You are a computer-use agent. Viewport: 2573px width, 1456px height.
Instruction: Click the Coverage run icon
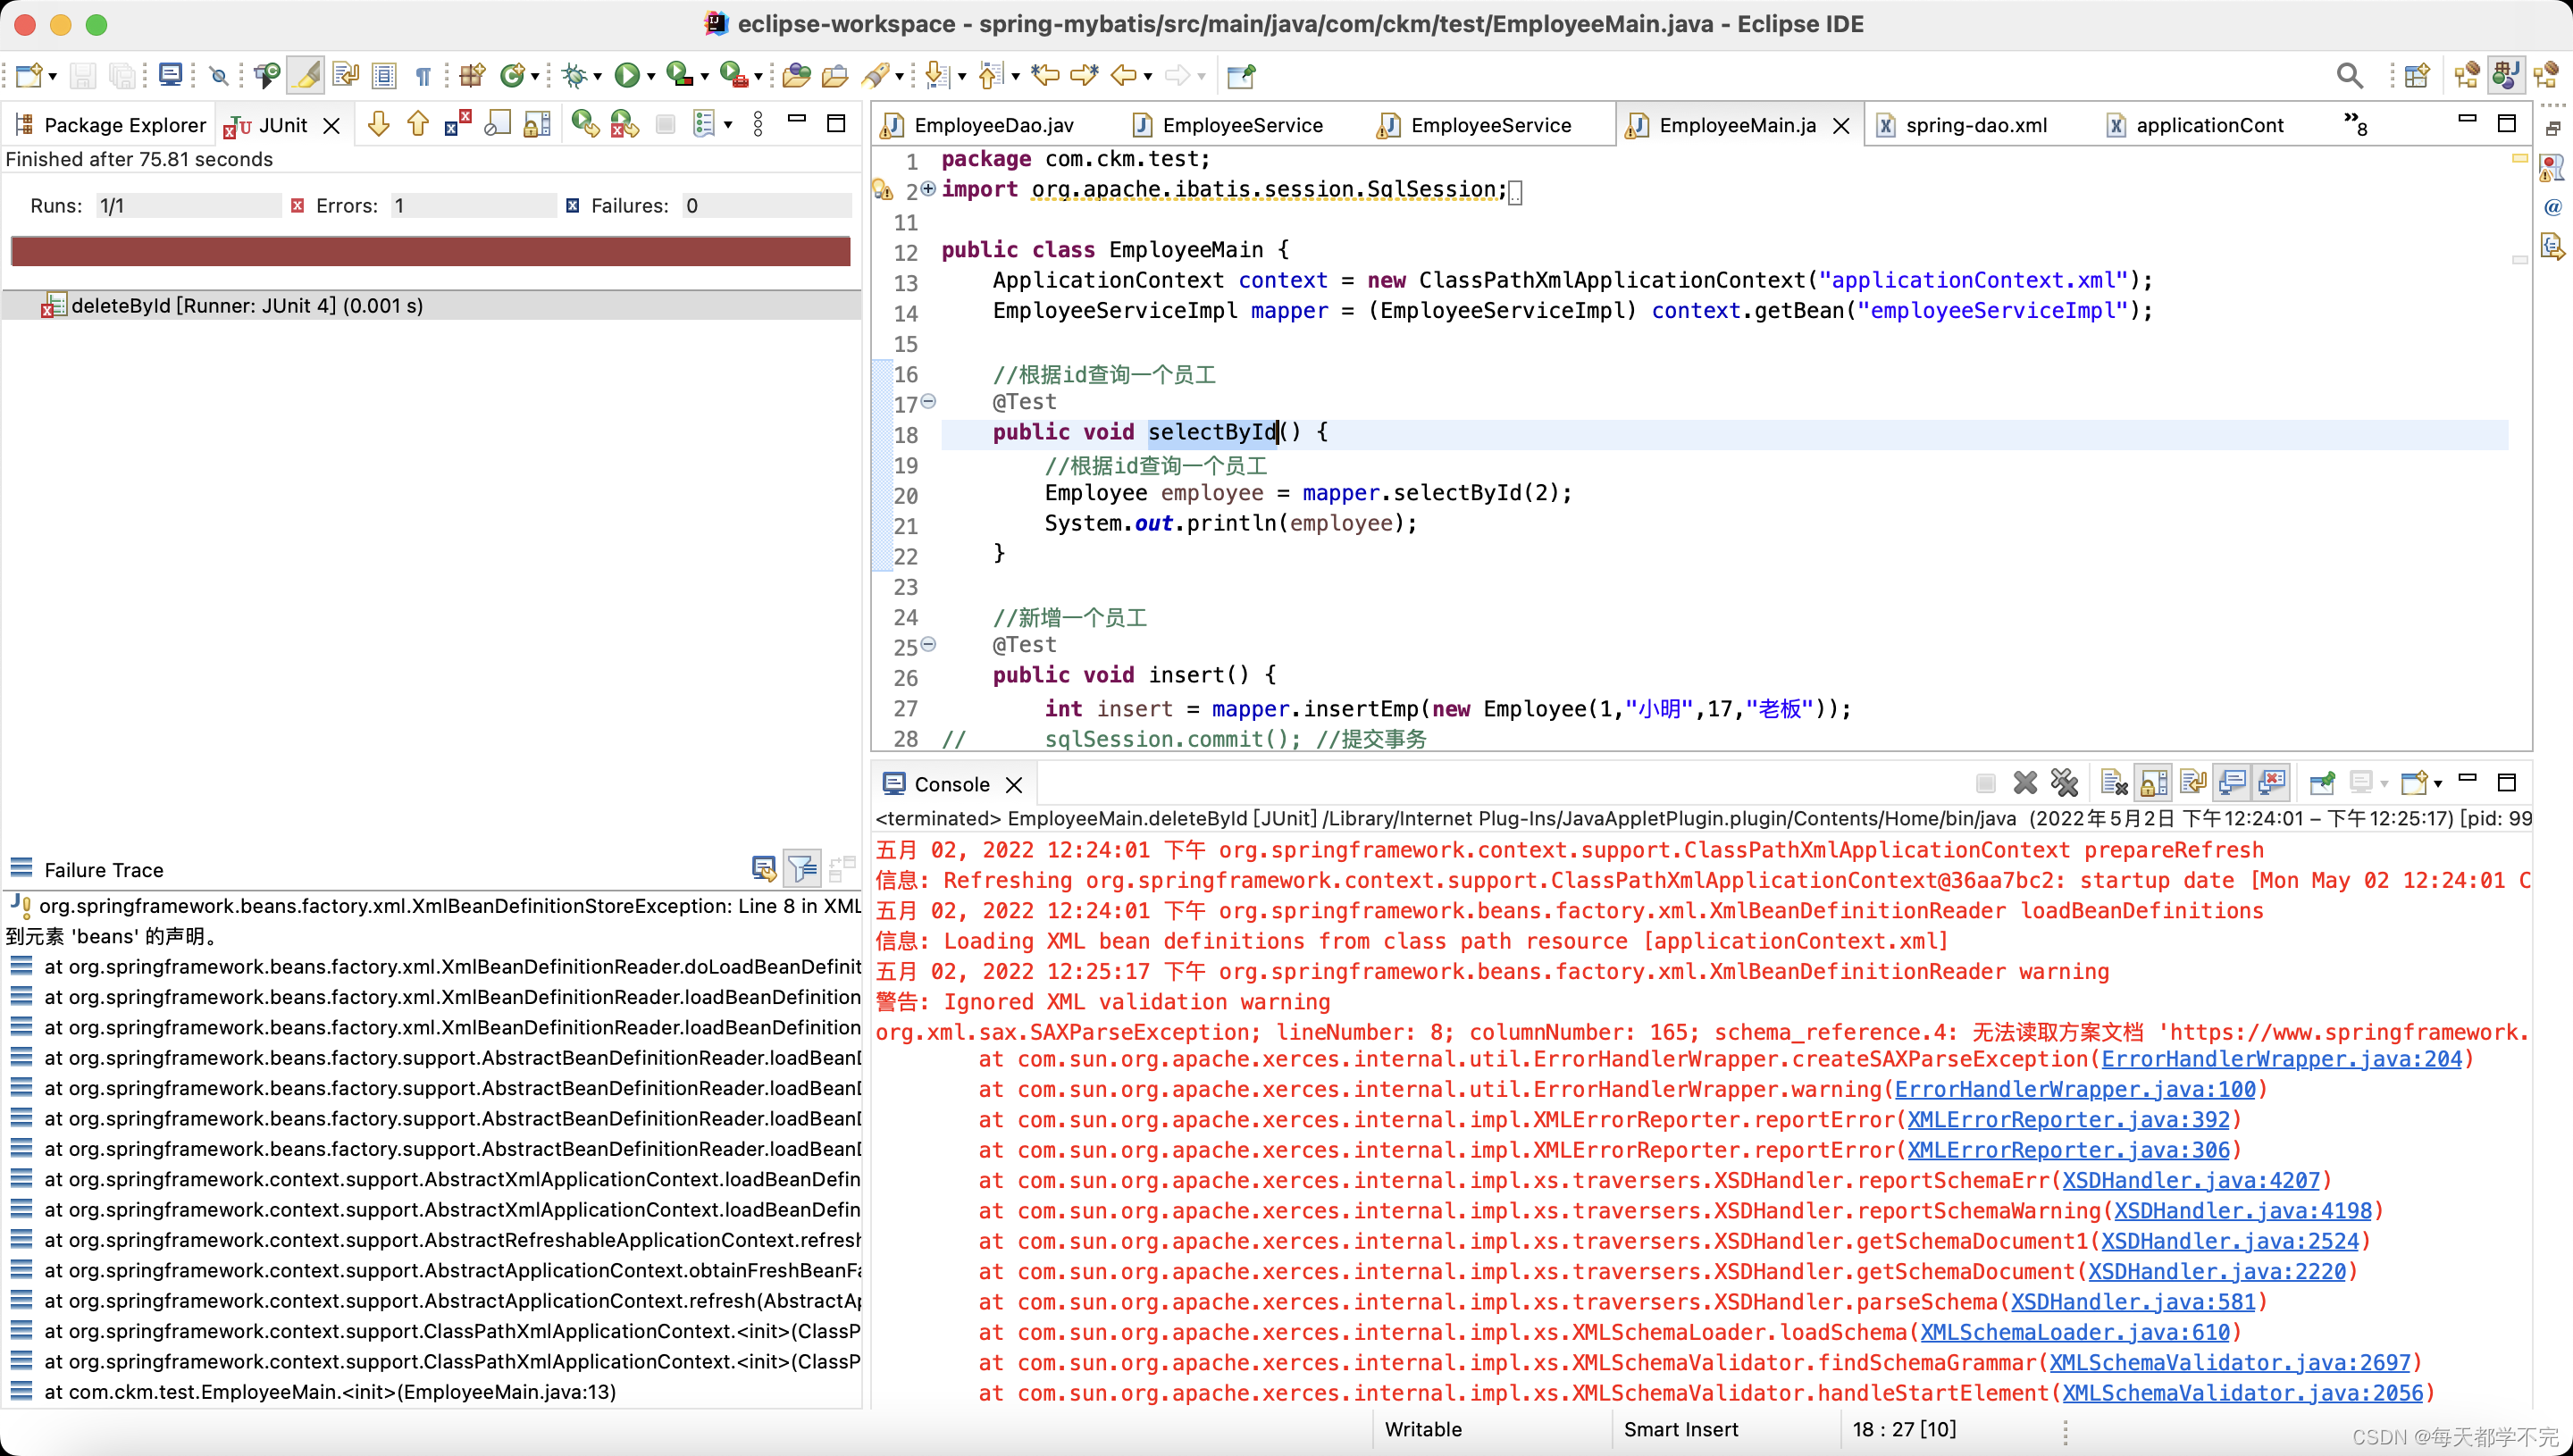click(x=680, y=75)
